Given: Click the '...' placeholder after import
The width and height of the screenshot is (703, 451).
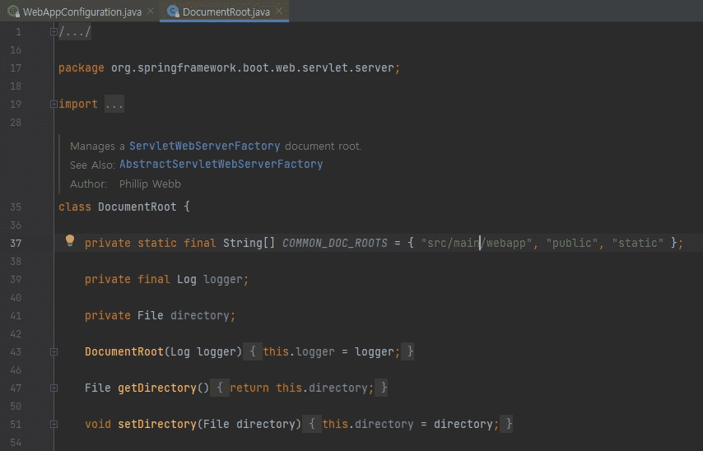Looking at the screenshot, I should point(114,104).
